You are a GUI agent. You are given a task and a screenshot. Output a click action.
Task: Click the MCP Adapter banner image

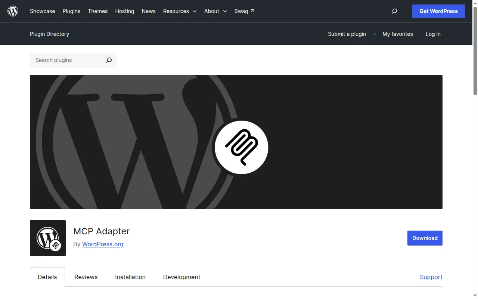click(236, 142)
